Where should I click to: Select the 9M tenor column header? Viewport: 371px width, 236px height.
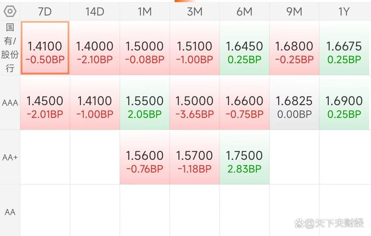click(294, 12)
